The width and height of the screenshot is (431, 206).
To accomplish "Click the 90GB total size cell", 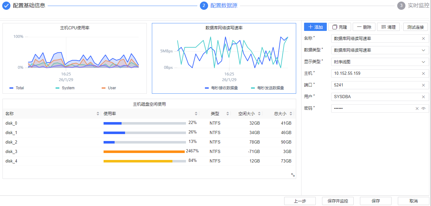I will (286, 142).
